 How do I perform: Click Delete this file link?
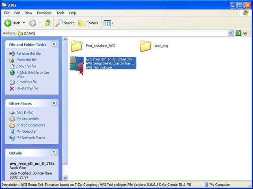(27, 88)
